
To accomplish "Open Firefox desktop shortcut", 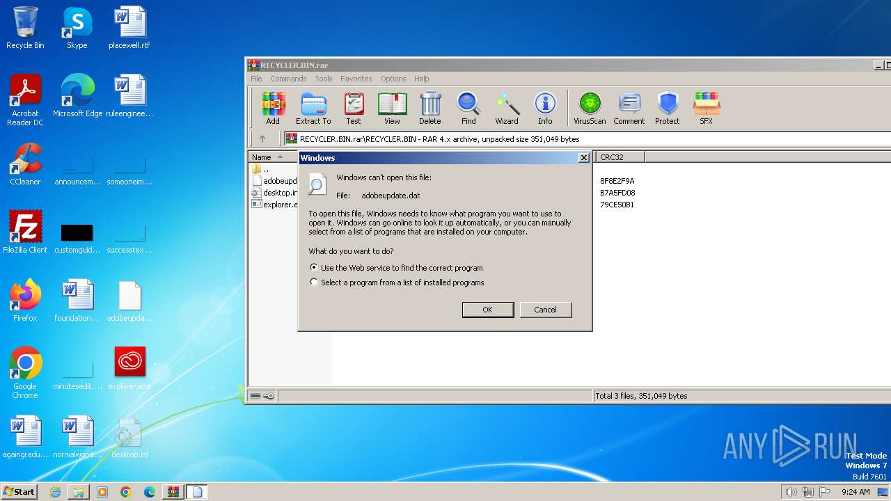I will click(25, 301).
